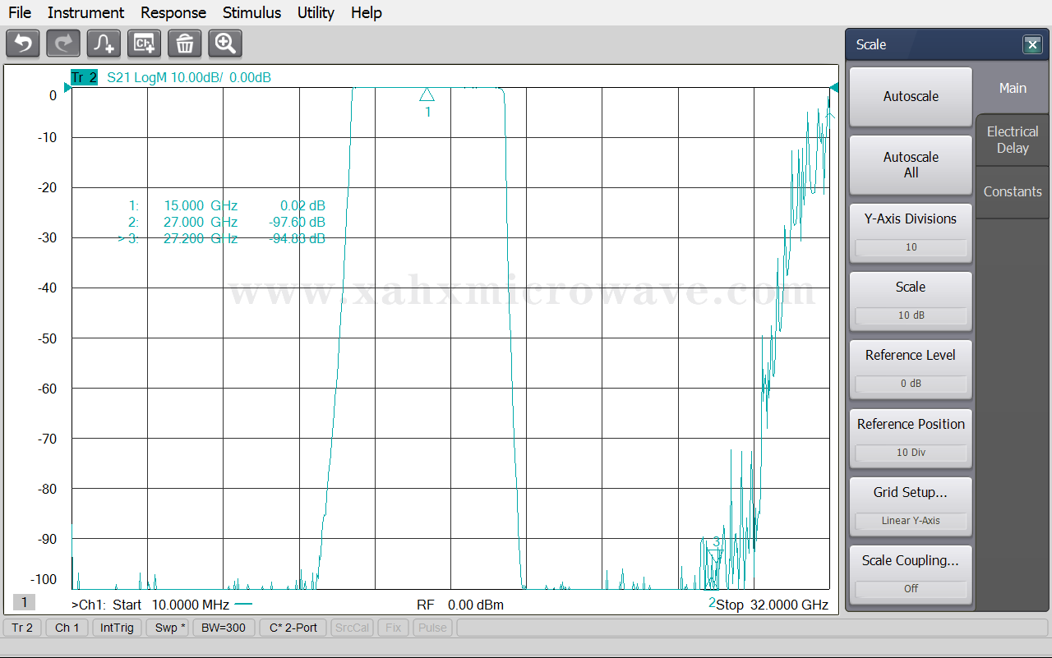The width and height of the screenshot is (1052, 658).
Task: Click the Undo arrow icon
Action: pyautogui.click(x=23, y=44)
